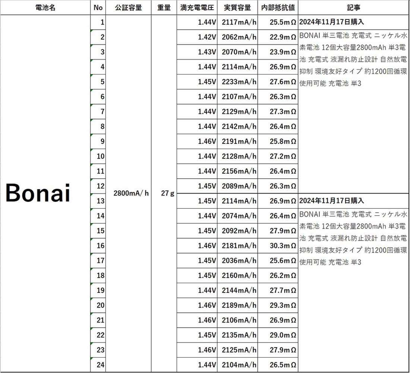Viewport: 410px width, 373px height.
Task: Click the 27.6mΩ resistance cell
Action: [x=278, y=82]
